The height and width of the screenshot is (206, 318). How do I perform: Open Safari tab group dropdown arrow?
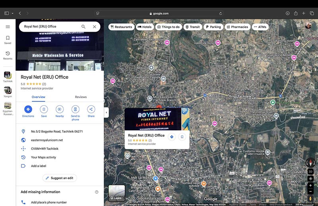click(13, 13)
